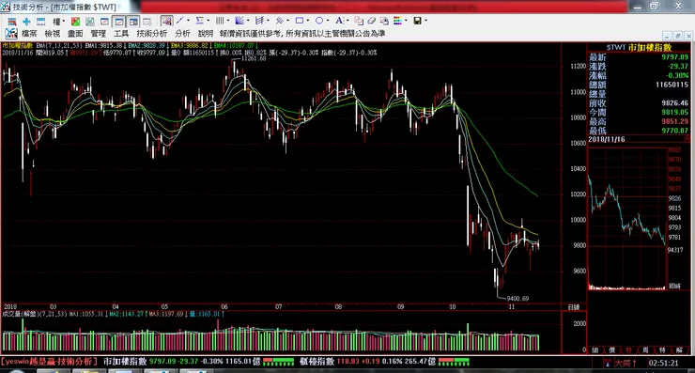
Task: Open the dropdown arrow beside the save icon
Action: (x=426, y=21)
